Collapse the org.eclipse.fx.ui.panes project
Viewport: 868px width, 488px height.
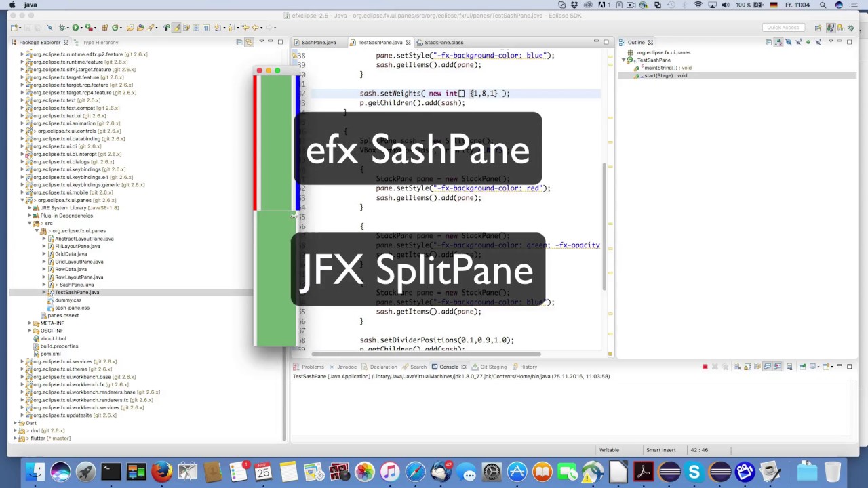22,200
